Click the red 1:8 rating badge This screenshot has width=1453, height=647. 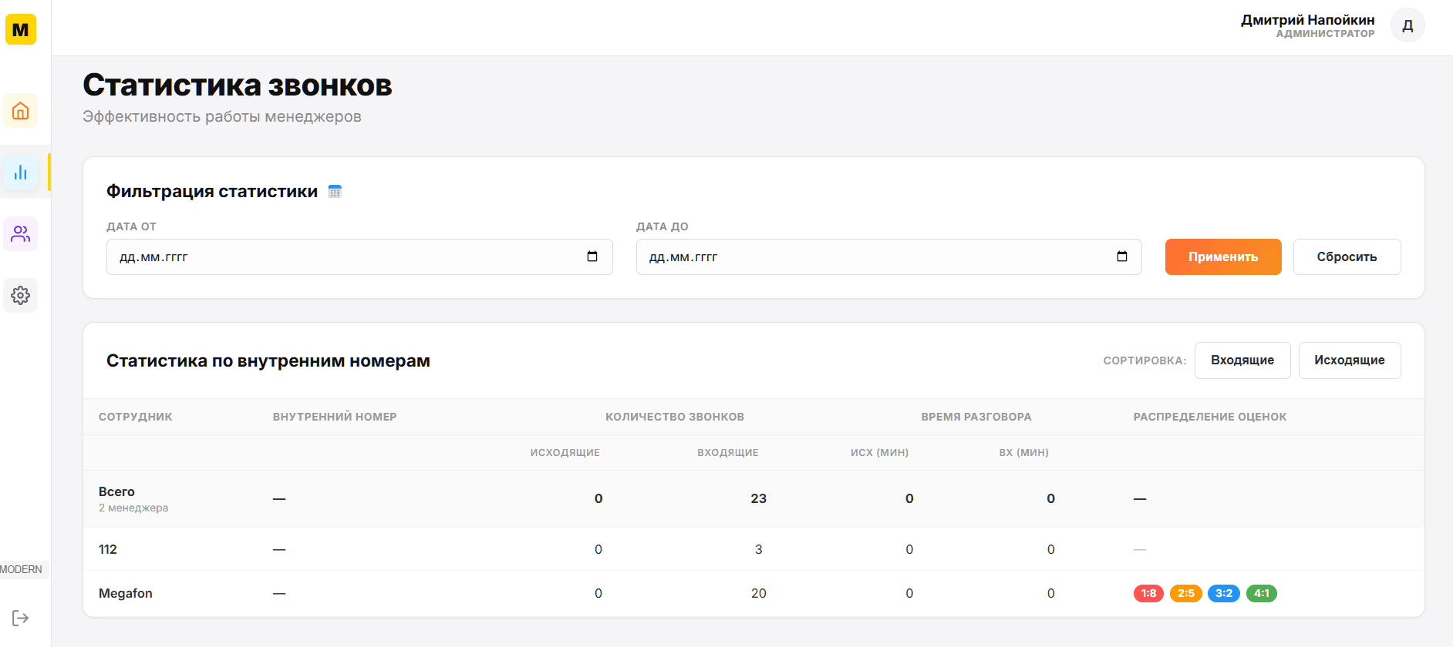pyautogui.click(x=1148, y=593)
